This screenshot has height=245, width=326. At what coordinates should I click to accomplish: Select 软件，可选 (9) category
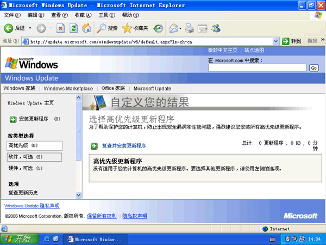click(x=35, y=157)
